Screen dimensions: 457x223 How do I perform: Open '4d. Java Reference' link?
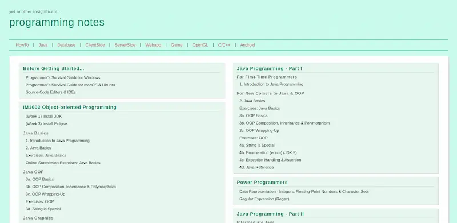coord(256,168)
